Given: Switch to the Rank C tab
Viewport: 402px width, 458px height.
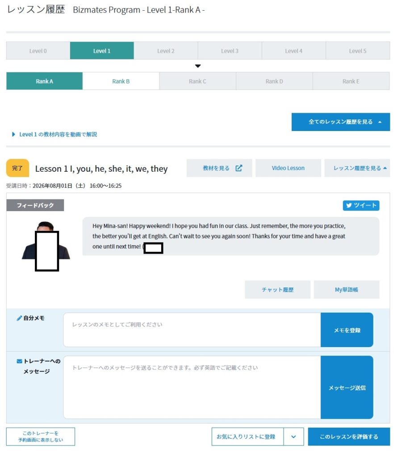Looking at the screenshot, I should (197, 81).
